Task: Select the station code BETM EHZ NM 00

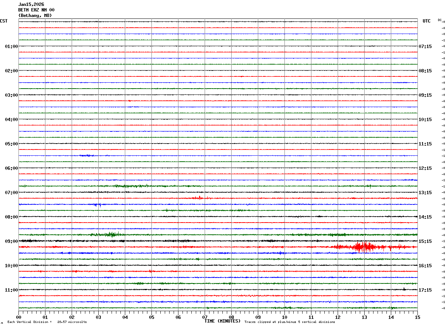Action: pos(36,10)
